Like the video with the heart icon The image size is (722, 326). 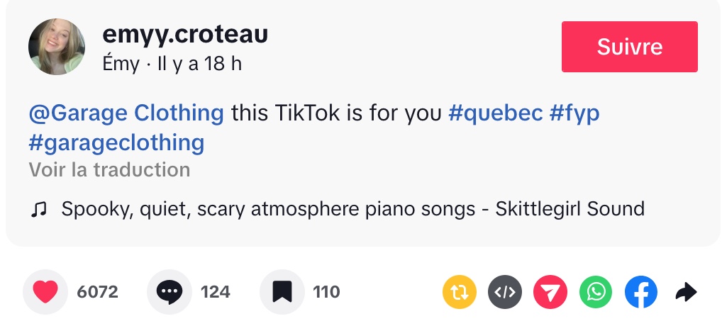[x=45, y=292]
